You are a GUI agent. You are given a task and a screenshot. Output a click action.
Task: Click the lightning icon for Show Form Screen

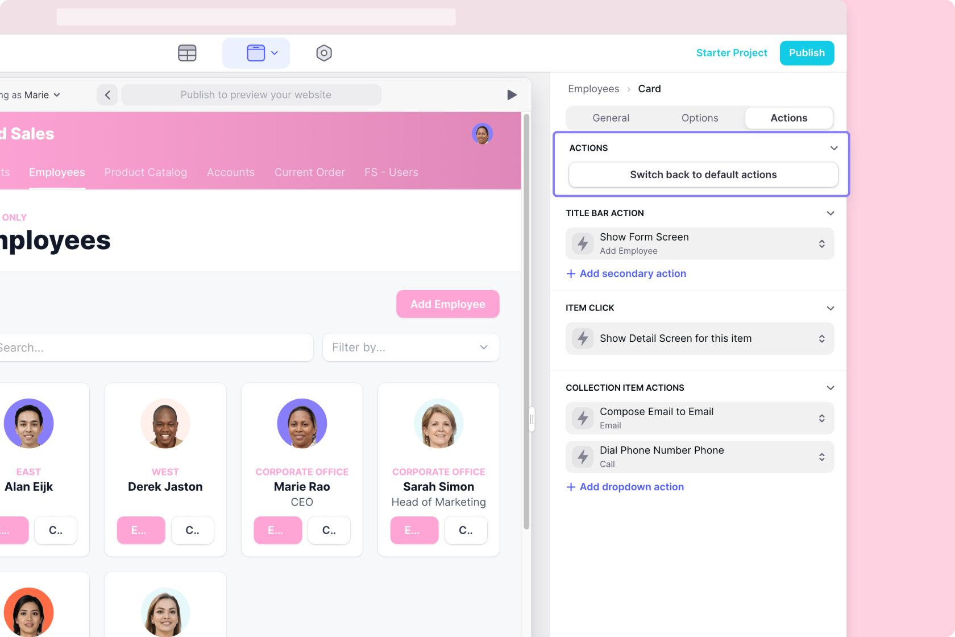tap(583, 244)
